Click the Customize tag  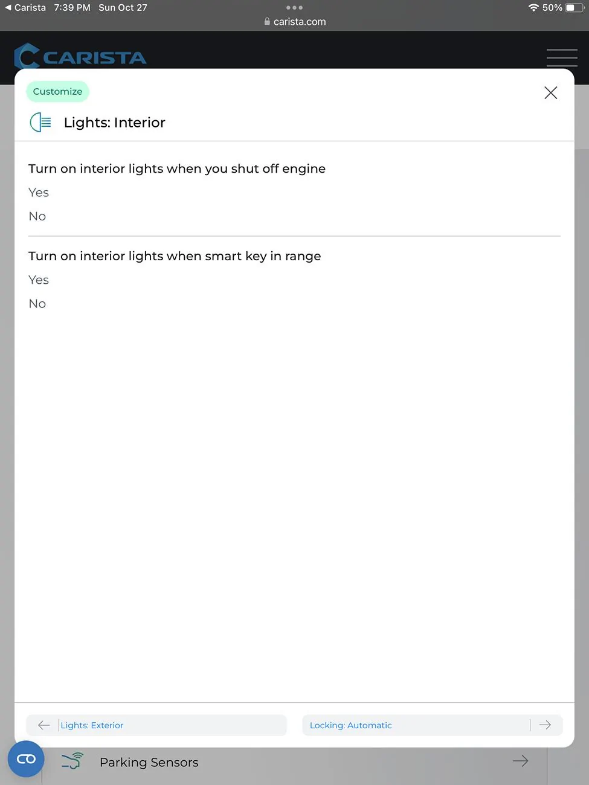tap(57, 92)
